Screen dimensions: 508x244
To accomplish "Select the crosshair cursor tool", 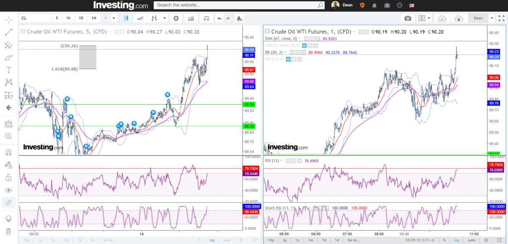I will pos(8,19).
